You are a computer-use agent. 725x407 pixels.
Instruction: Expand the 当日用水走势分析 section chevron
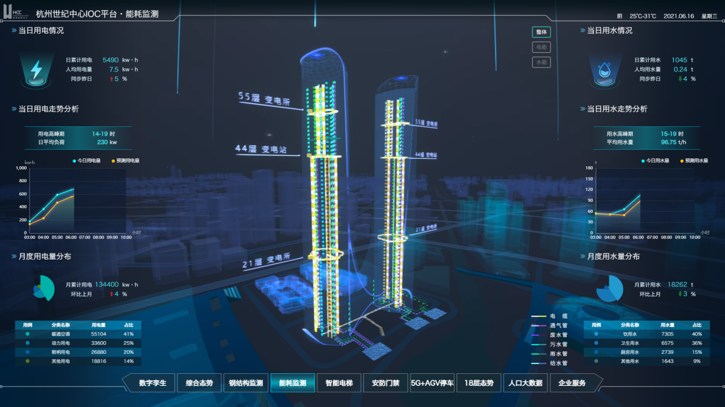583,109
